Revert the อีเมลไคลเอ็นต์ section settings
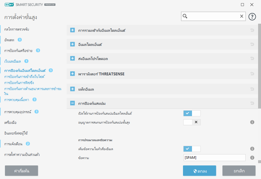 252,44
